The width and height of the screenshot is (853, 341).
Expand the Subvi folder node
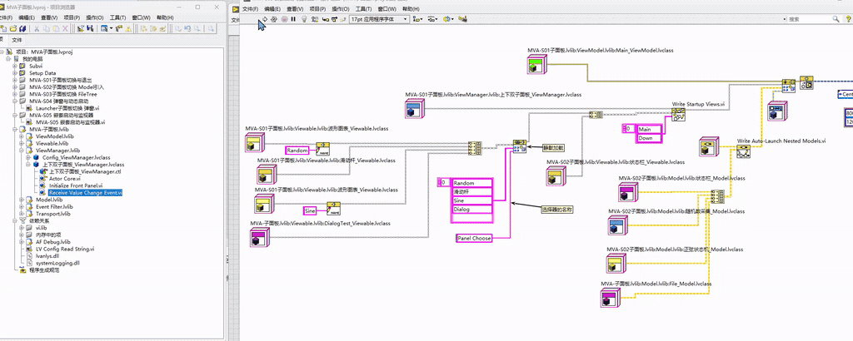click(x=15, y=66)
